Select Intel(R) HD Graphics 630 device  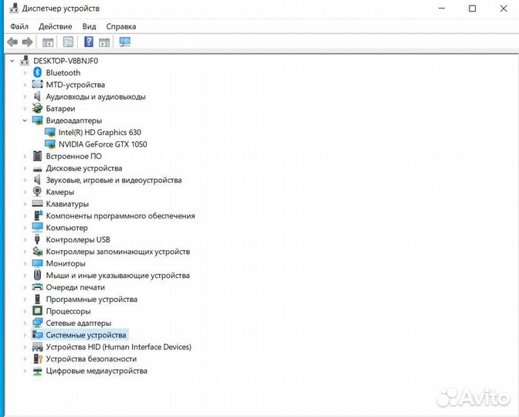tap(100, 133)
